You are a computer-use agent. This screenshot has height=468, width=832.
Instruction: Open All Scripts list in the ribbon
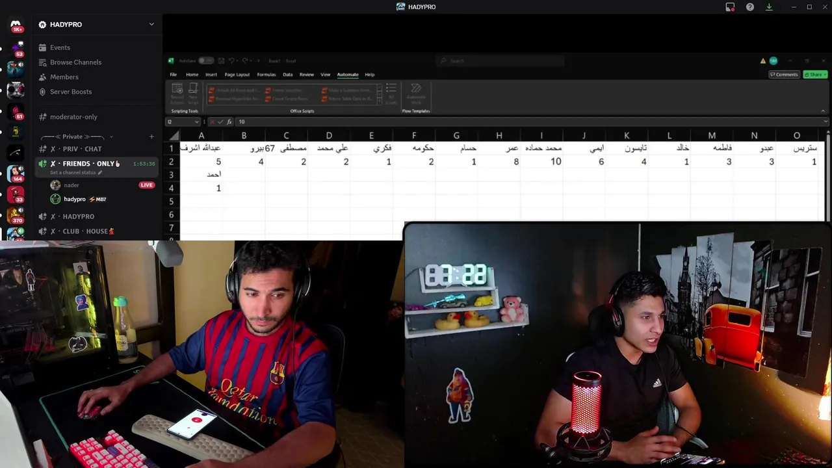(x=391, y=95)
